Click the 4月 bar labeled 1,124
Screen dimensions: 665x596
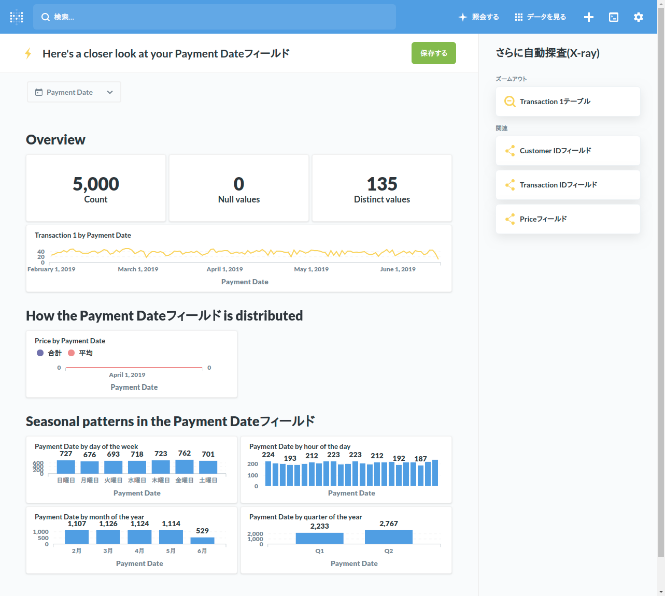139,537
